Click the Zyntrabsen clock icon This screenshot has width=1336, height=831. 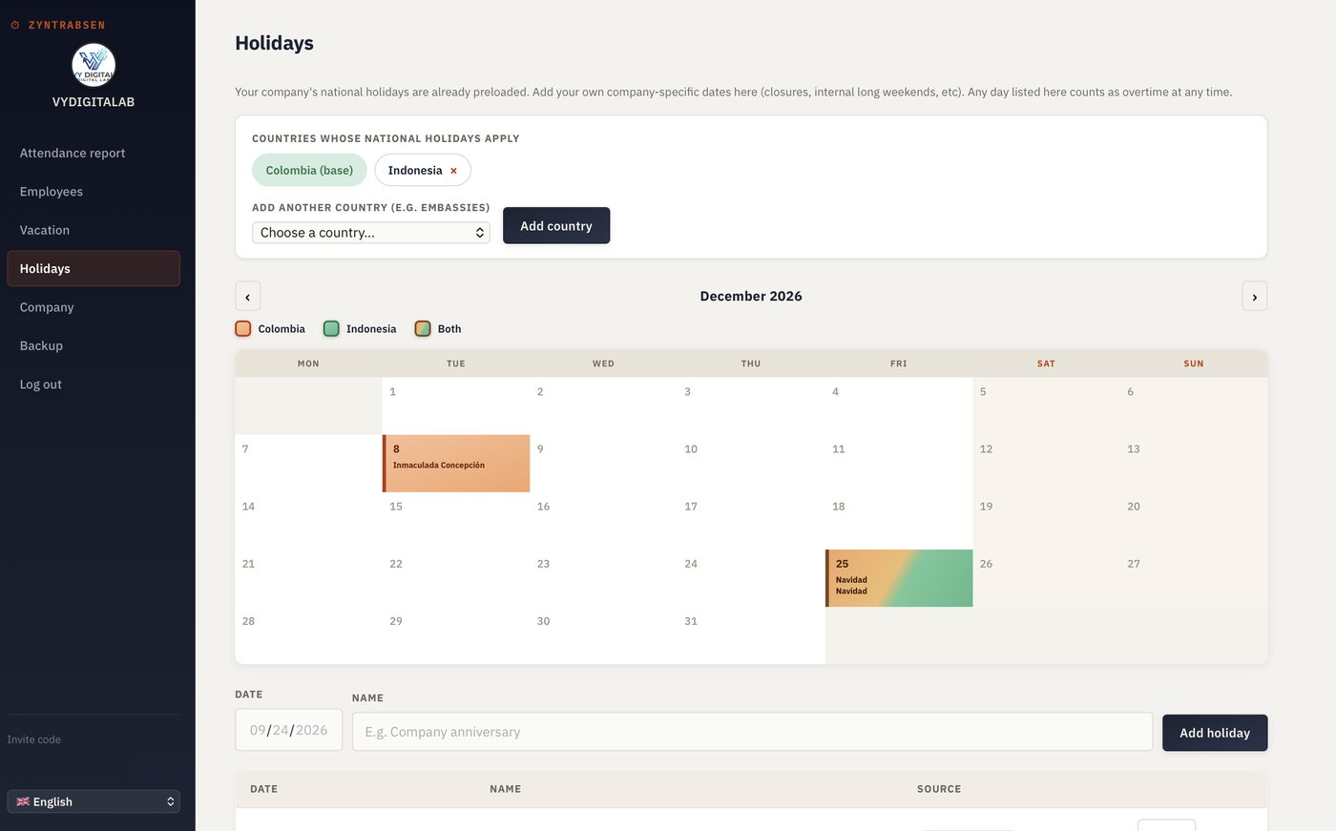pyautogui.click(x=15, y=25)
